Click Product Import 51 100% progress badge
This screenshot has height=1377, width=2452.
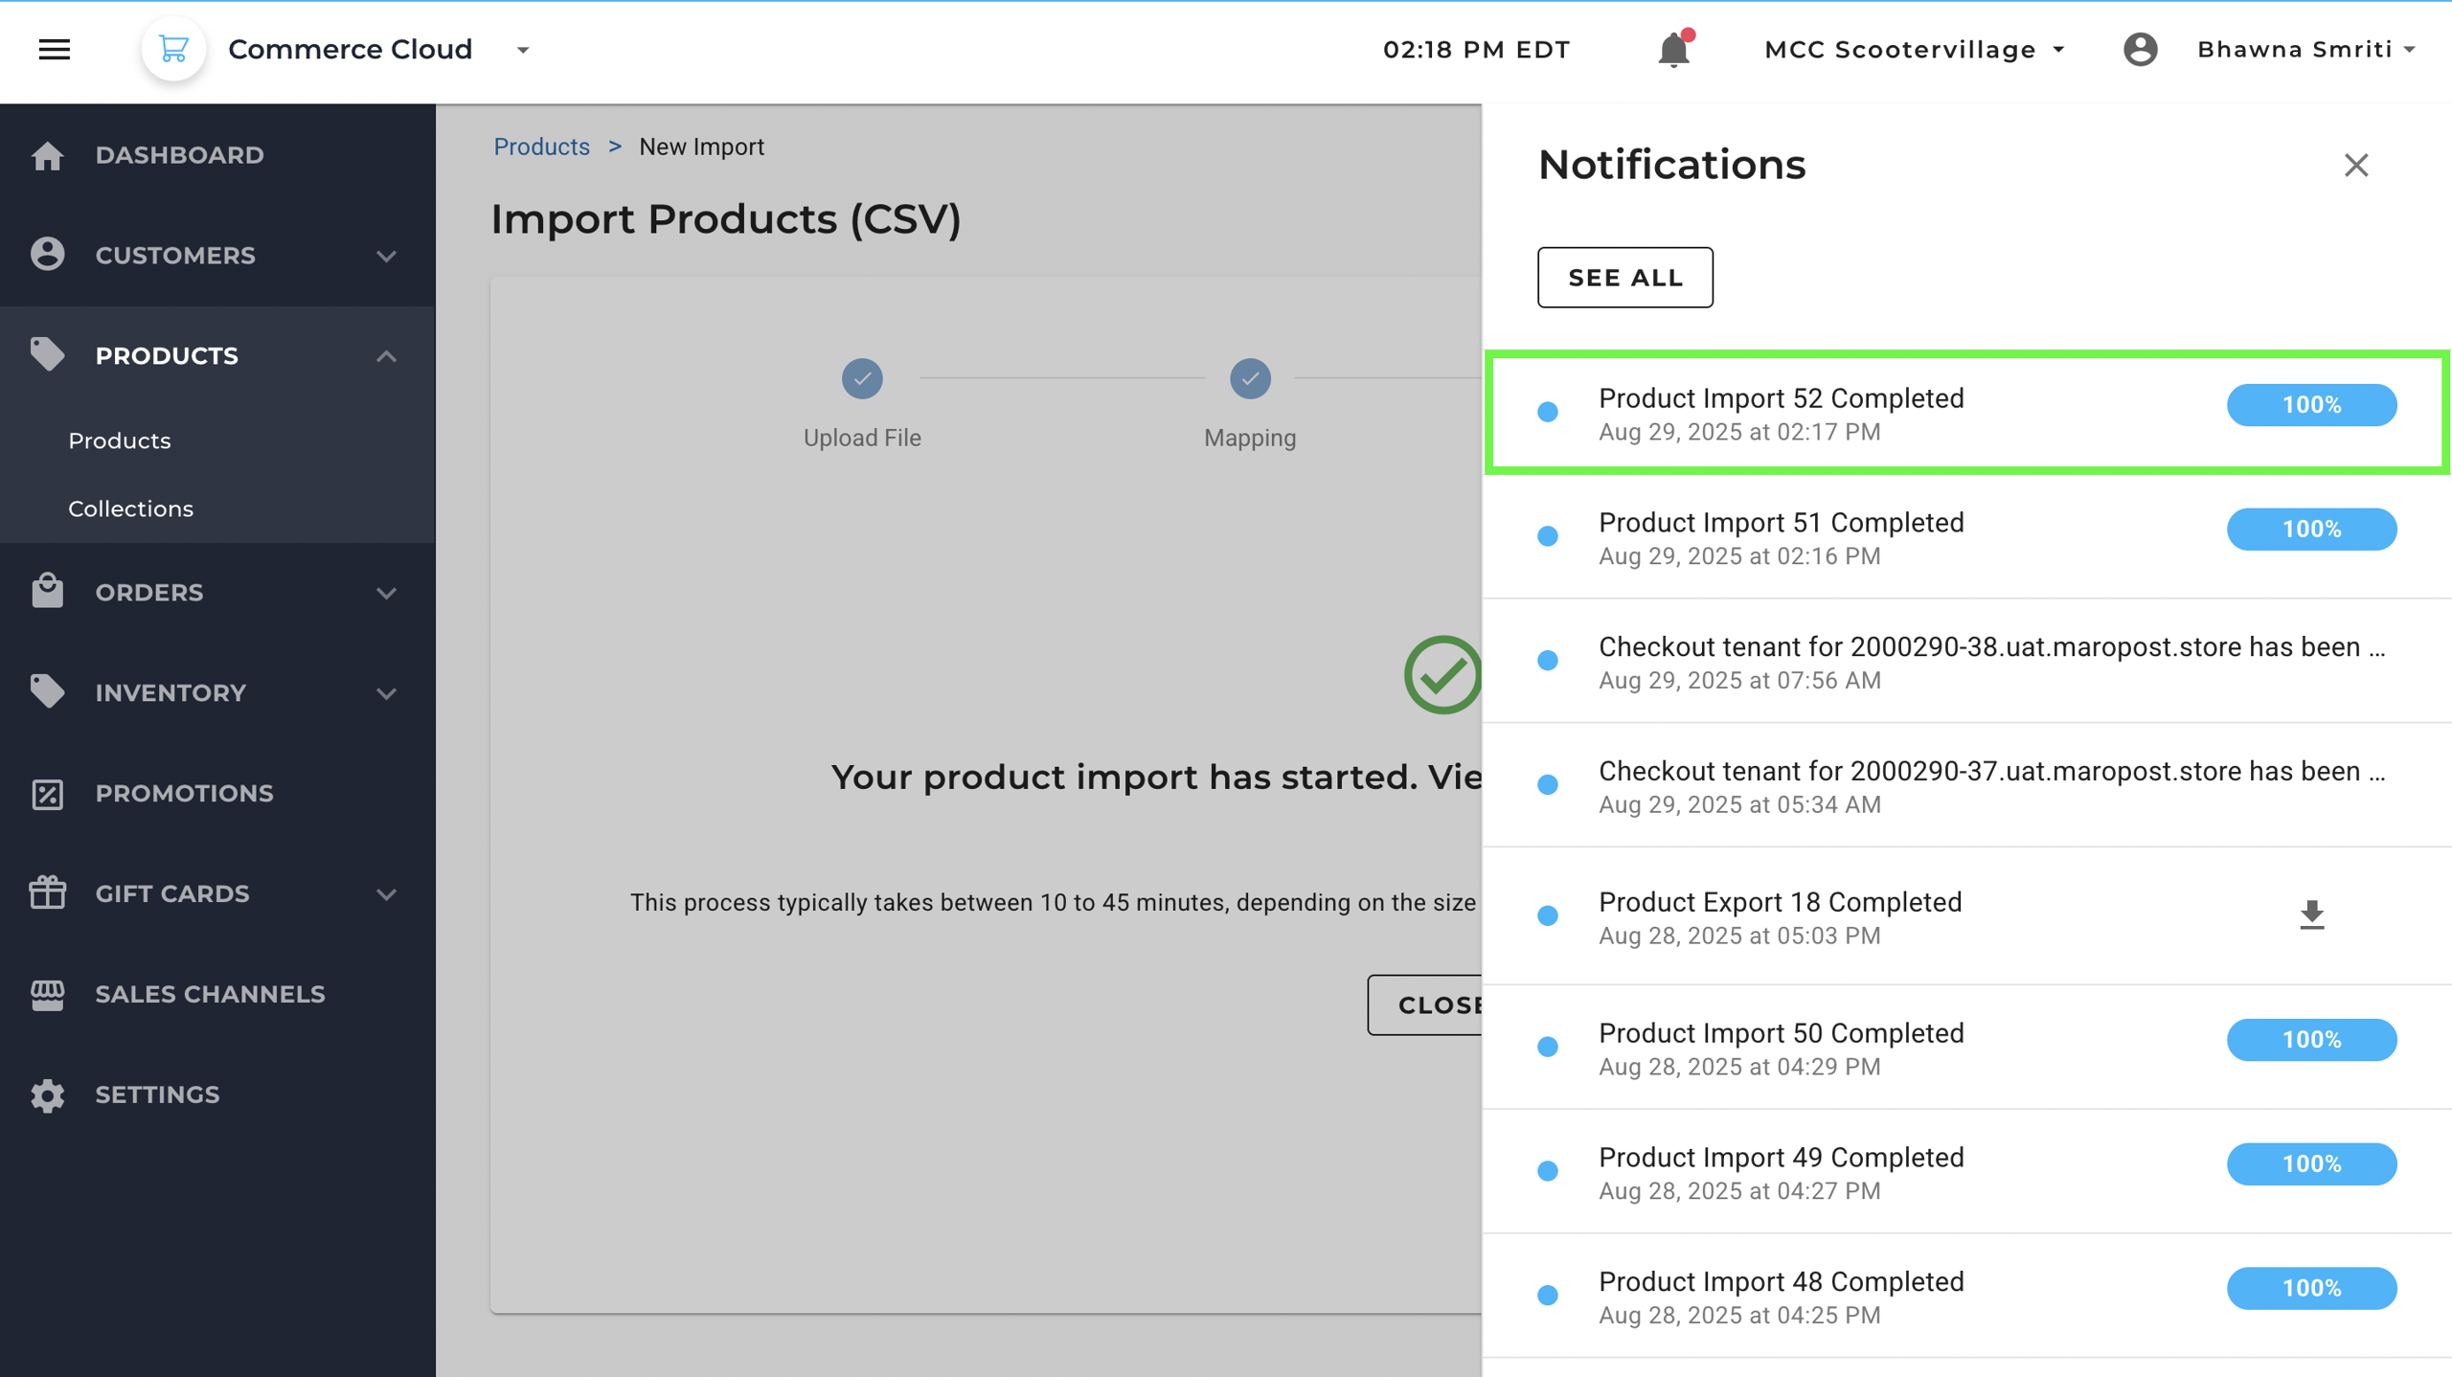2310,530
